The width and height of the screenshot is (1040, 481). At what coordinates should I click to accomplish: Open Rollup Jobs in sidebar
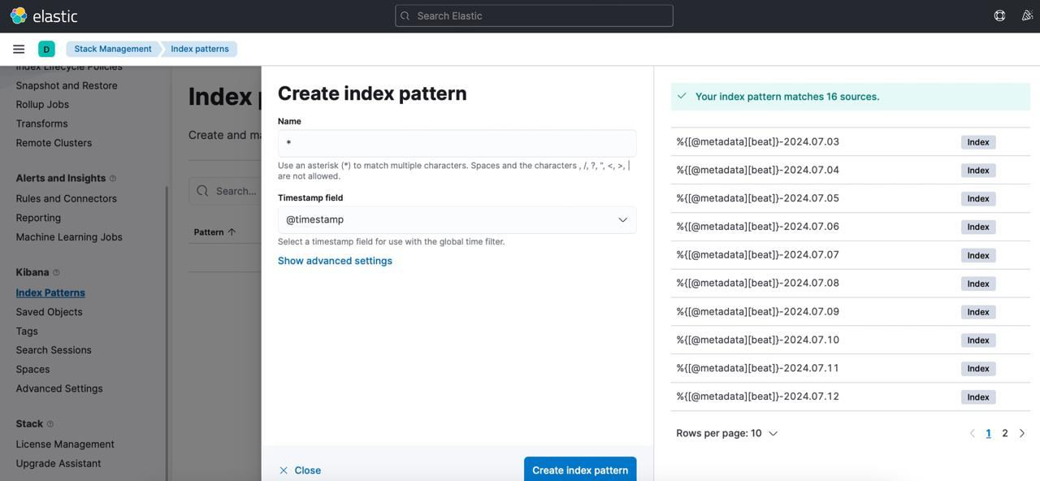coord(42,105)
